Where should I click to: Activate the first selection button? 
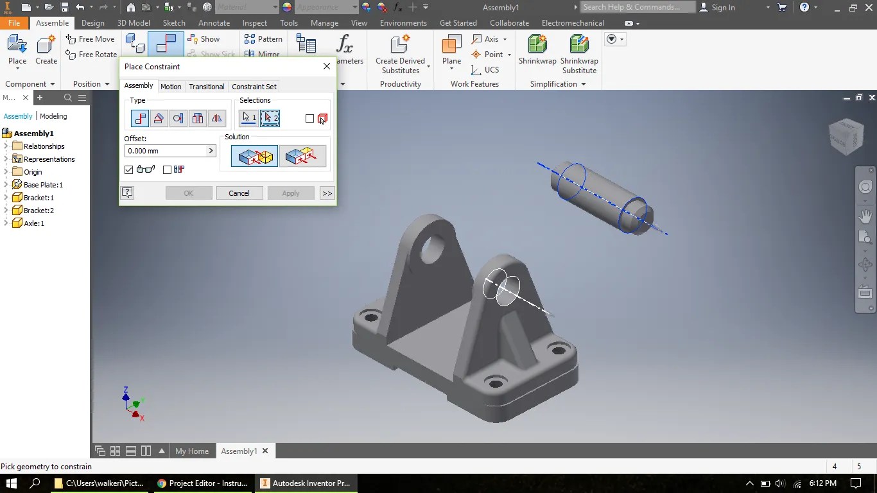(x=249, y=118)
